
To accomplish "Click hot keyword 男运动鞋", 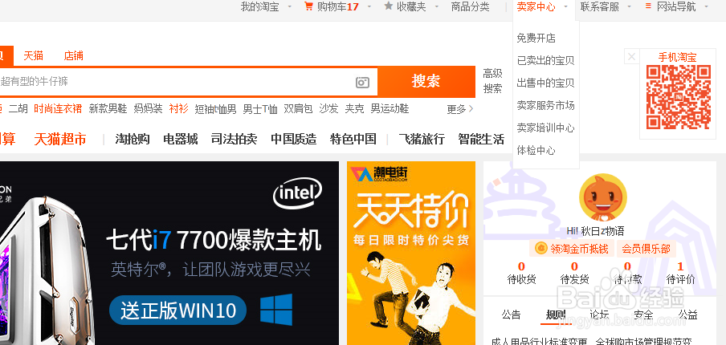I will pos(390,109).
